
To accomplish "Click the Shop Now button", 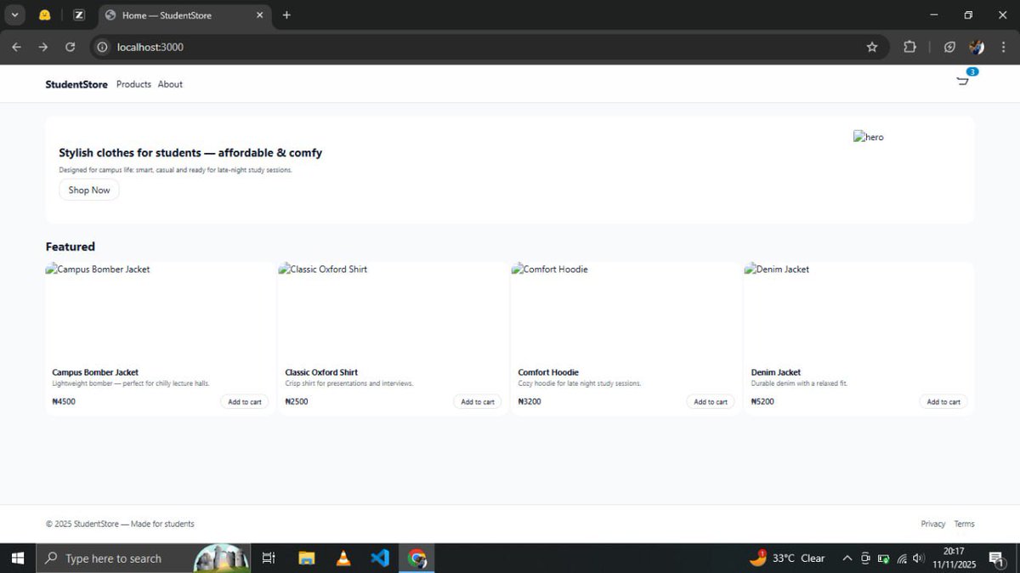I will [x=89, y=190].
